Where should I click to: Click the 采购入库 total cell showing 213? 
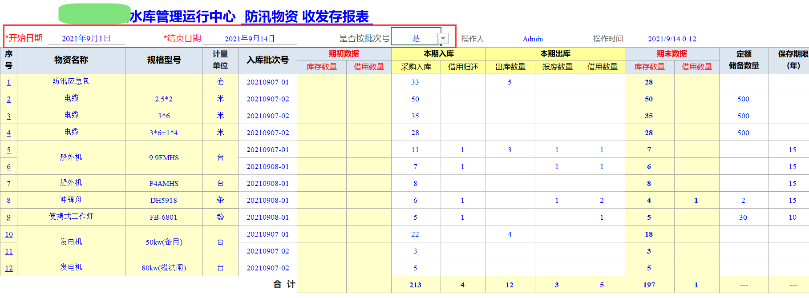pos(415,285)
